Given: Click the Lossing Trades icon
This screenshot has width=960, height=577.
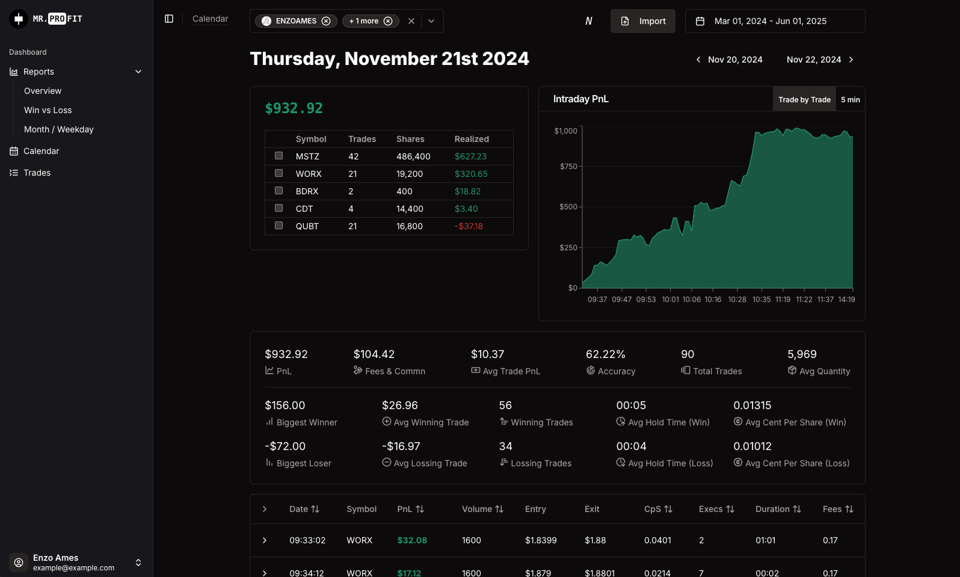Looking at the screenshot, I should pos(504,463).
